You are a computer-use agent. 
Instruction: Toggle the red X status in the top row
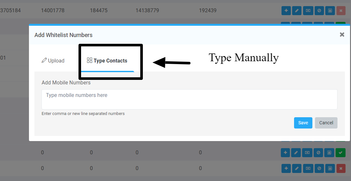[x=340, y=11]
